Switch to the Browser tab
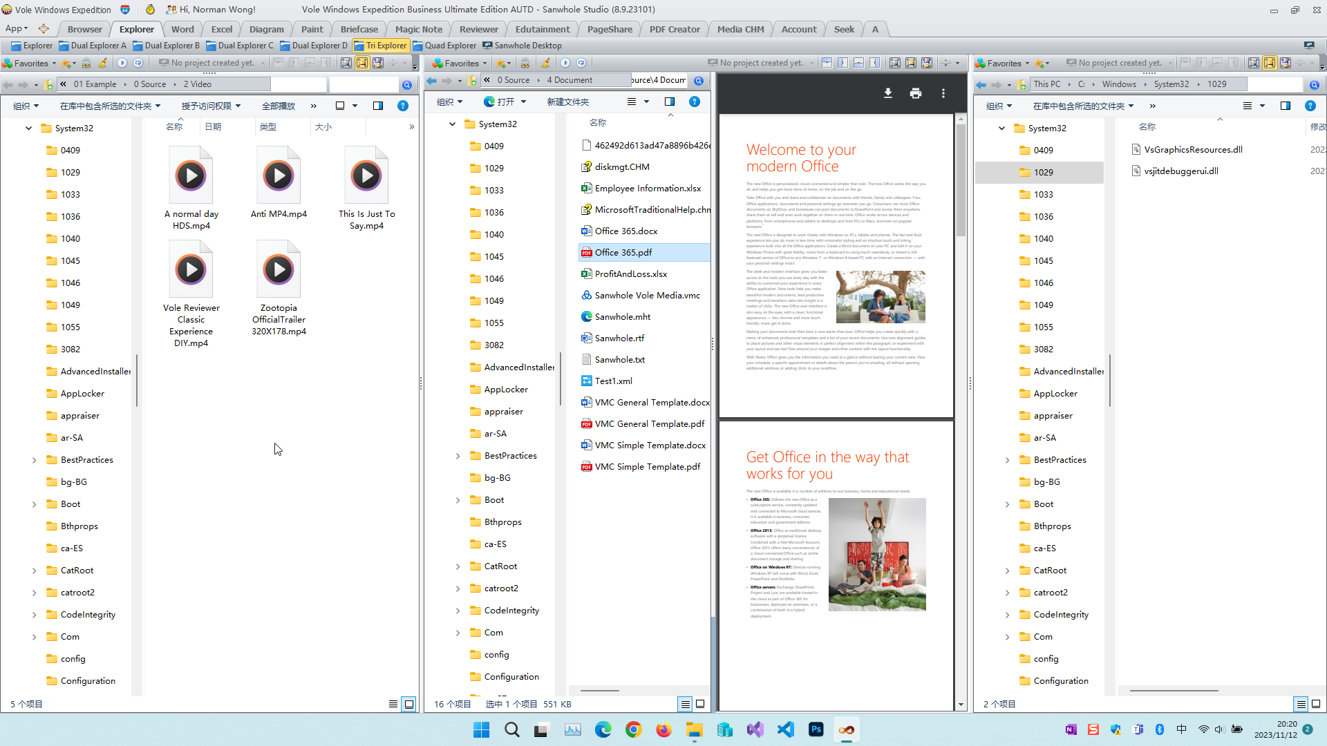Image resolution: width=1327 pixels, height=746 pixels. coord(85,29)
